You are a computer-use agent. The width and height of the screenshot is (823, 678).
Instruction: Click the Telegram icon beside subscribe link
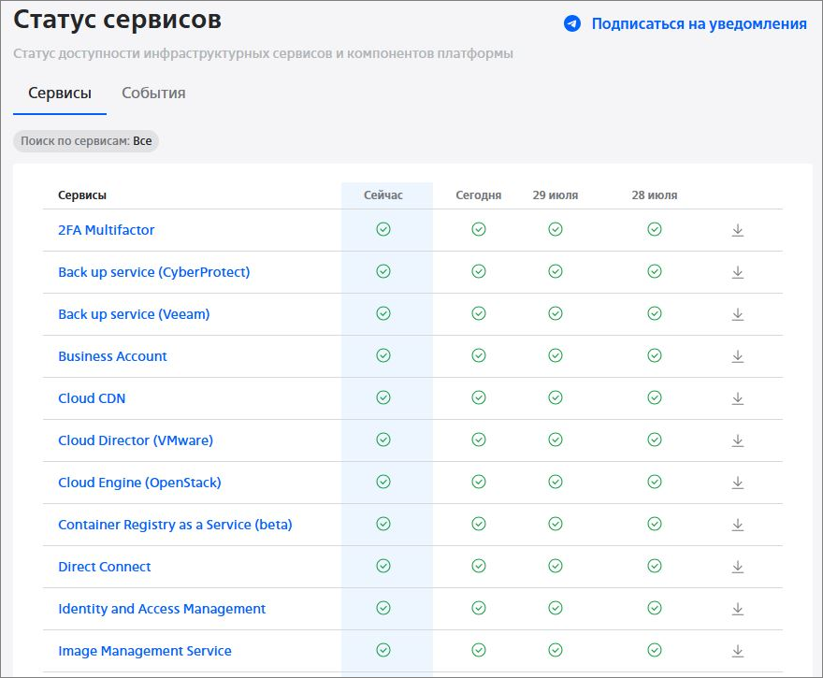(572, 23)
